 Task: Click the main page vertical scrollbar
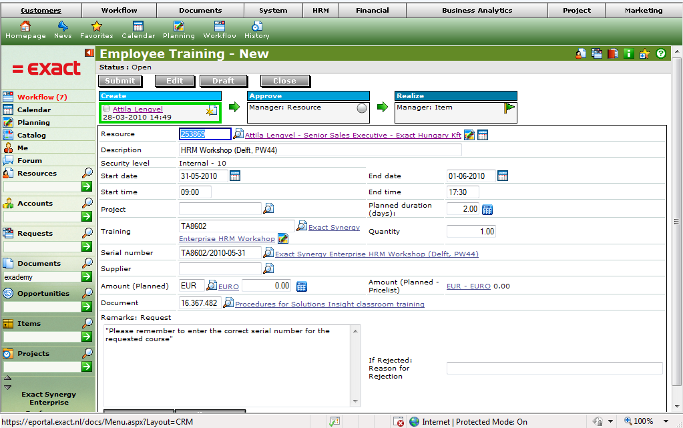click(x=676, y=222)
